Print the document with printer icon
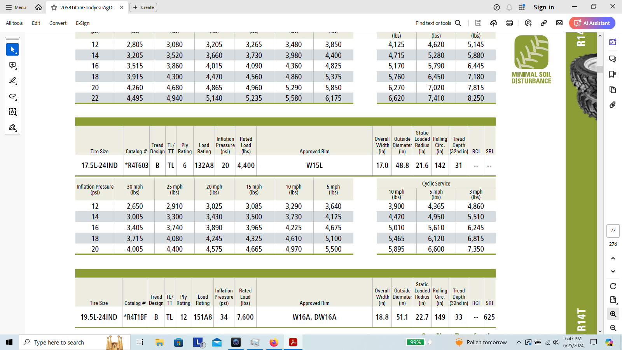The image size is (622, 350). click(509, 23)
